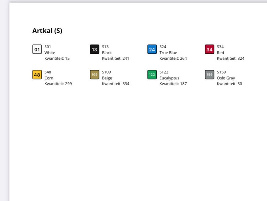Click Kwantiteit: 324 text

tap(231, 58)
